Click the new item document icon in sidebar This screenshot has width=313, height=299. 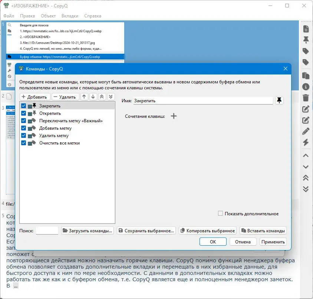(306, 29)
